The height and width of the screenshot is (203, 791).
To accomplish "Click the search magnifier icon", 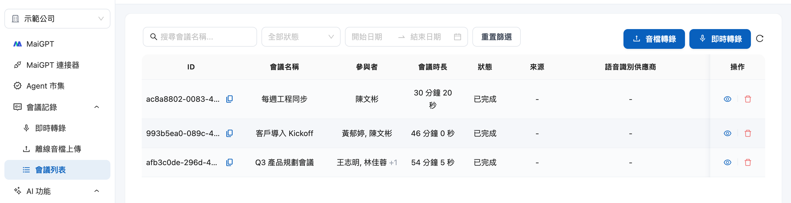I will click(x=154, y=37).
